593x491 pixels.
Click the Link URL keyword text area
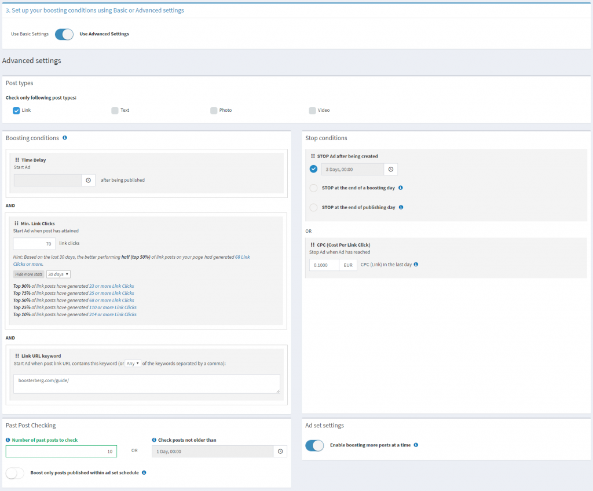tap(147, 383)
